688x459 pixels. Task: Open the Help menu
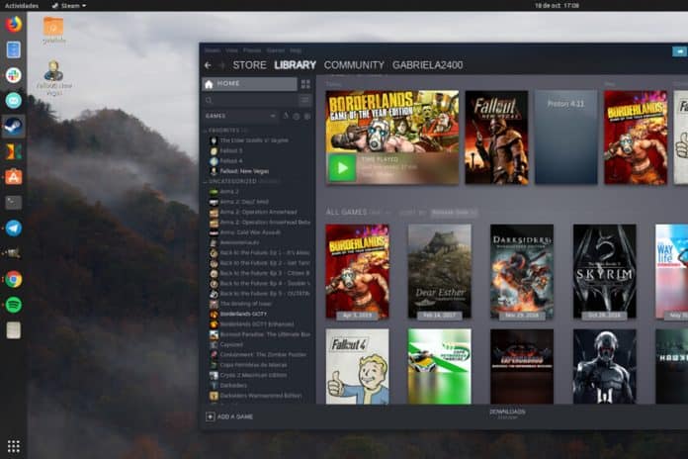coord(296,50)
